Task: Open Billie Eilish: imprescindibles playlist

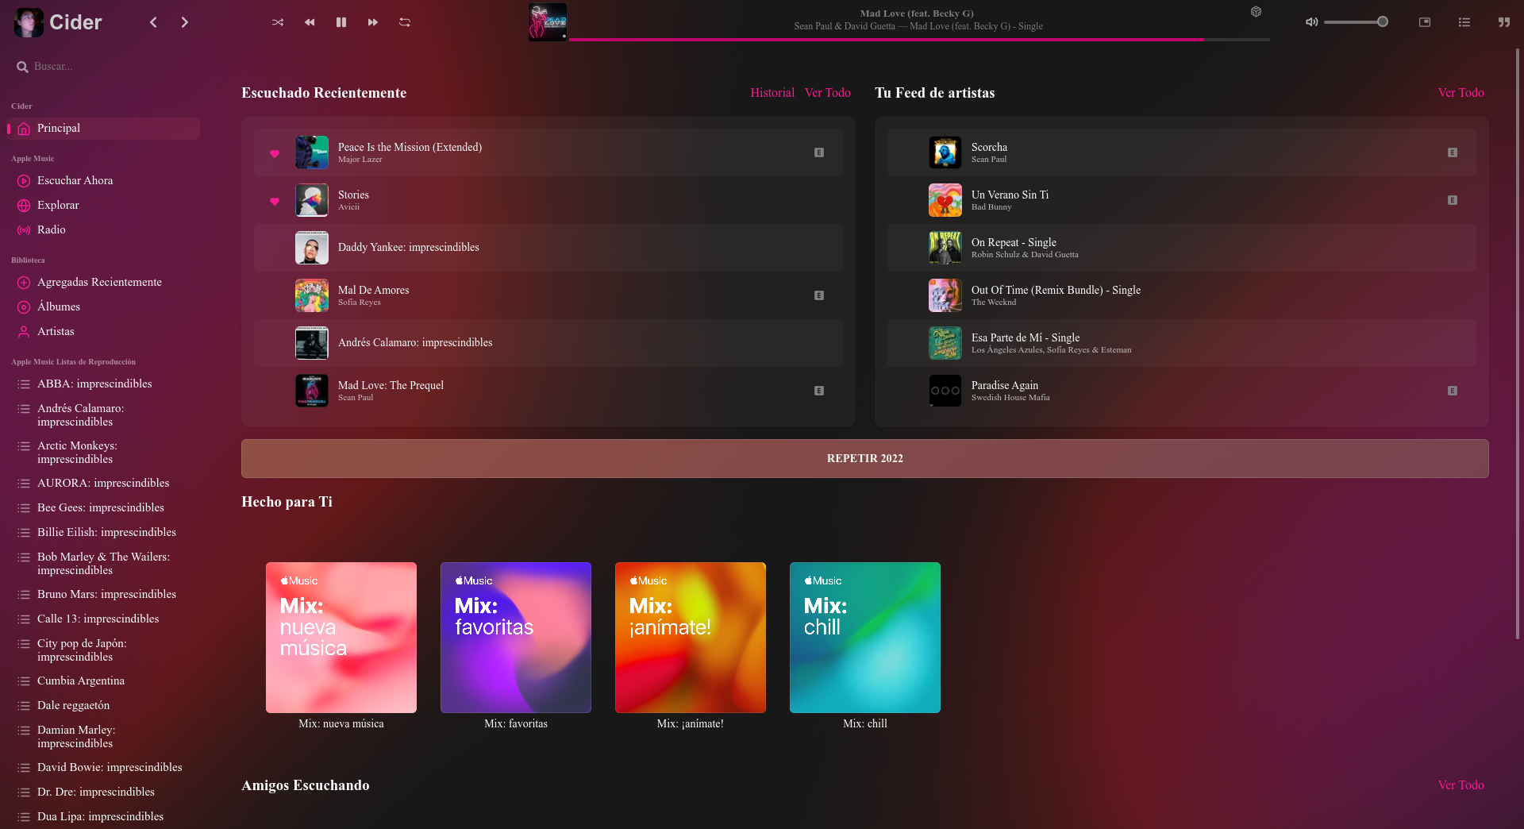Action: click(103, 533)
